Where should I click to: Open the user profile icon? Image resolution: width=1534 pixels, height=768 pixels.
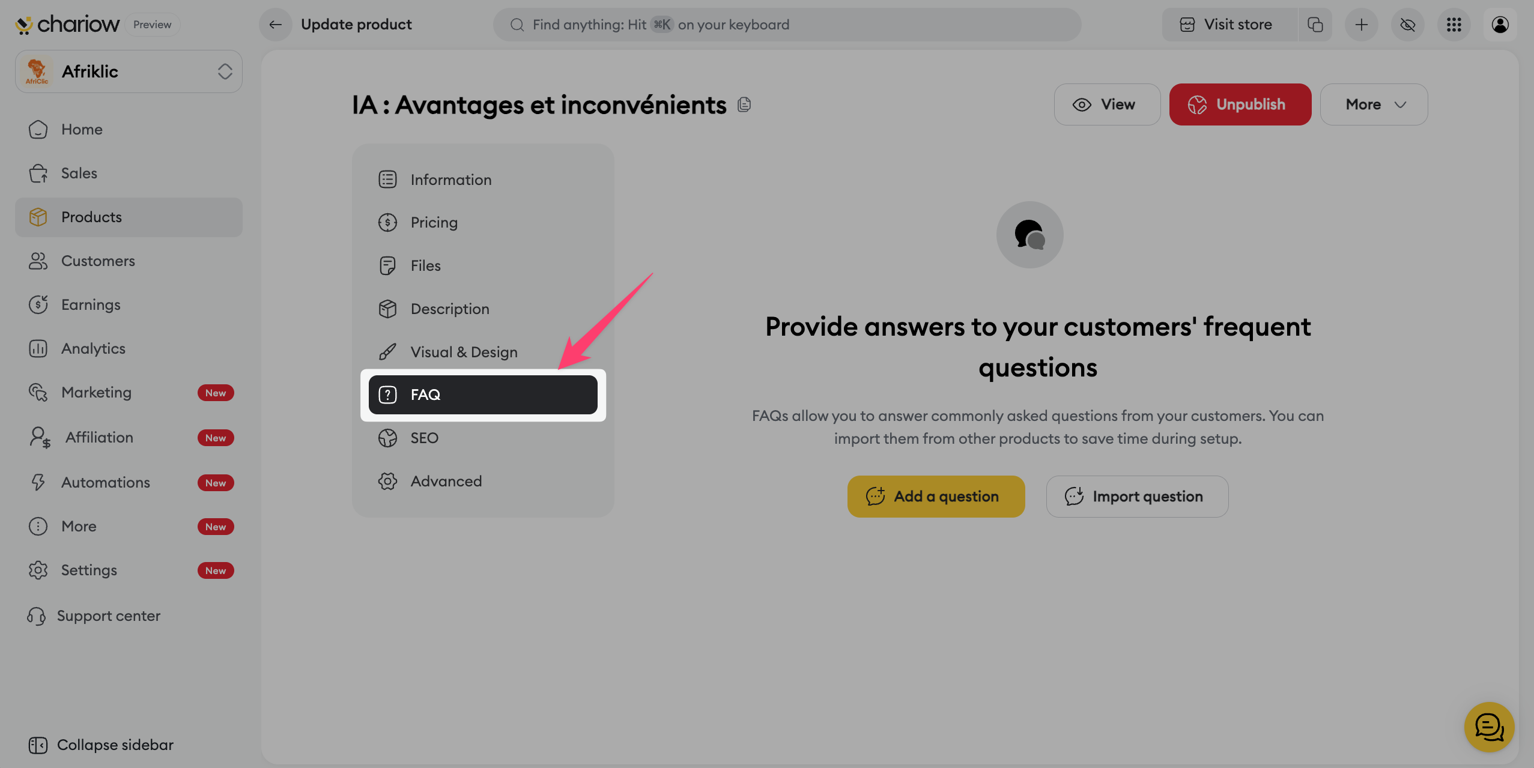(1500, 25)
